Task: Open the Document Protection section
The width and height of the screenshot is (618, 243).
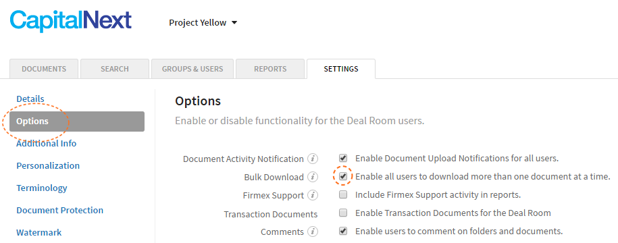Action: click(60, 211)
